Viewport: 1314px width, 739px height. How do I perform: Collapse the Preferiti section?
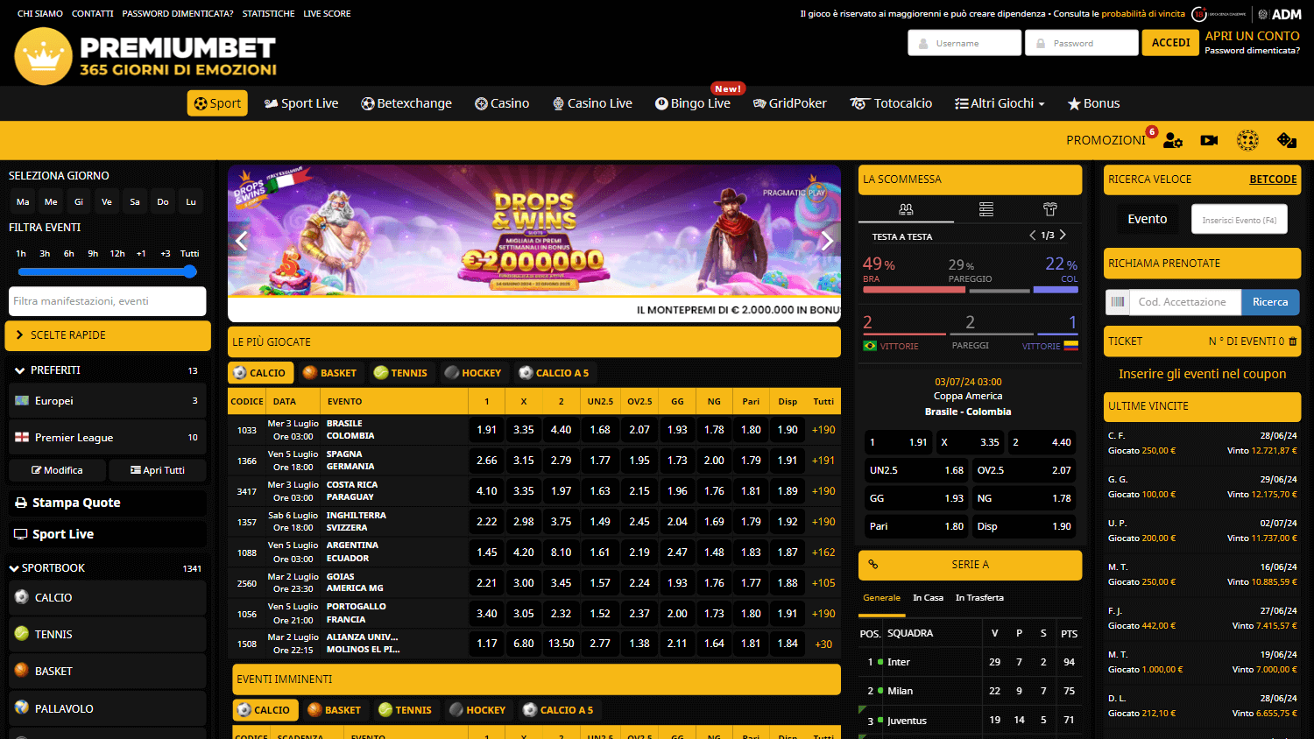tap(108, 370)
